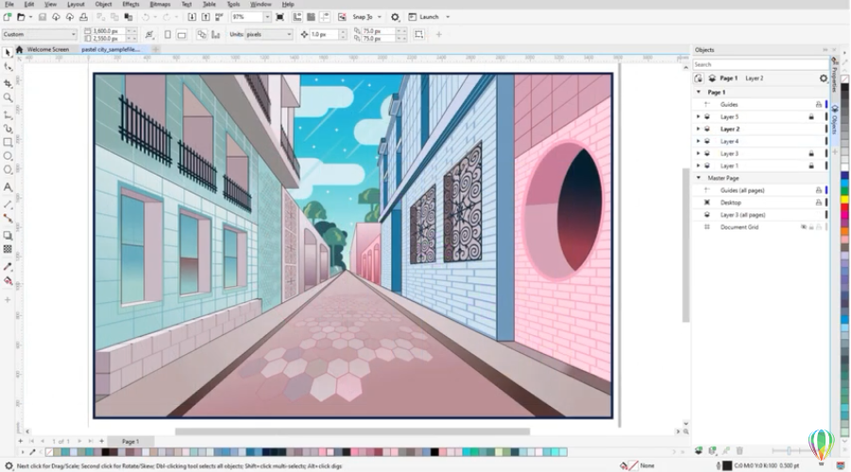The image size is (851, 472).
Task: Select the Transparency checkerboard tool
Action: click(8, 249)
